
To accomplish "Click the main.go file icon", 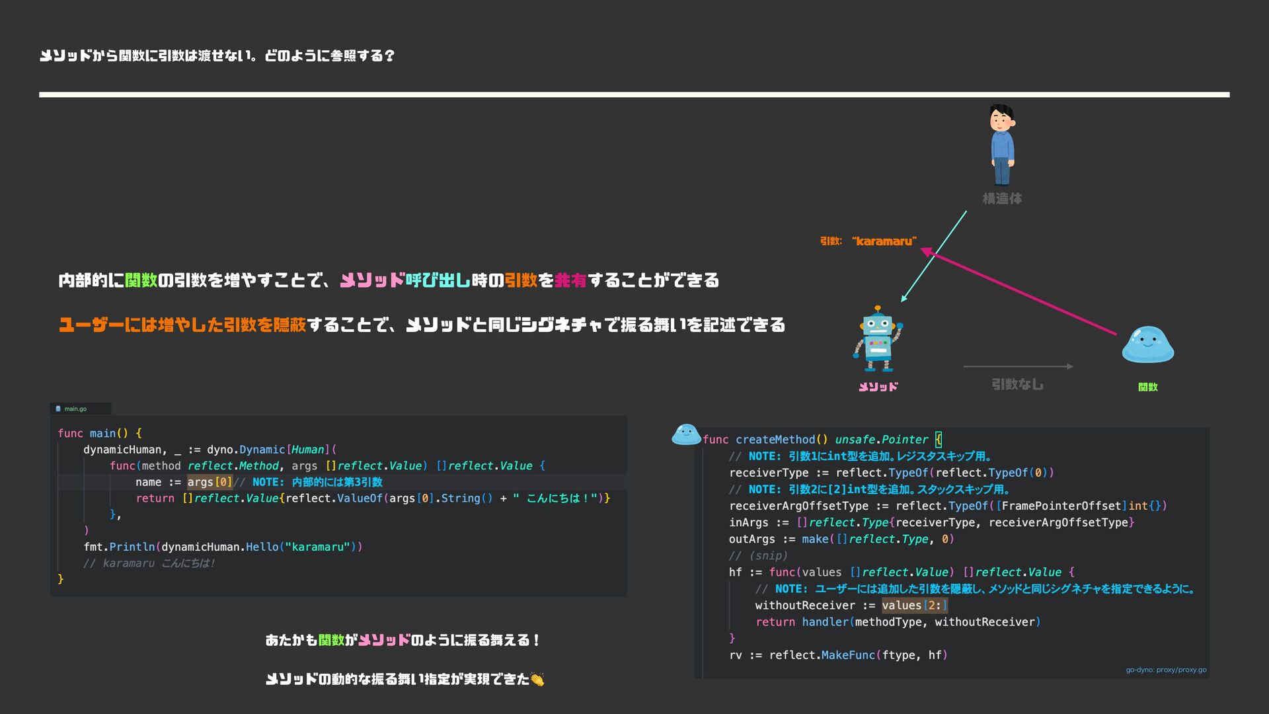I will pos(58,409).
